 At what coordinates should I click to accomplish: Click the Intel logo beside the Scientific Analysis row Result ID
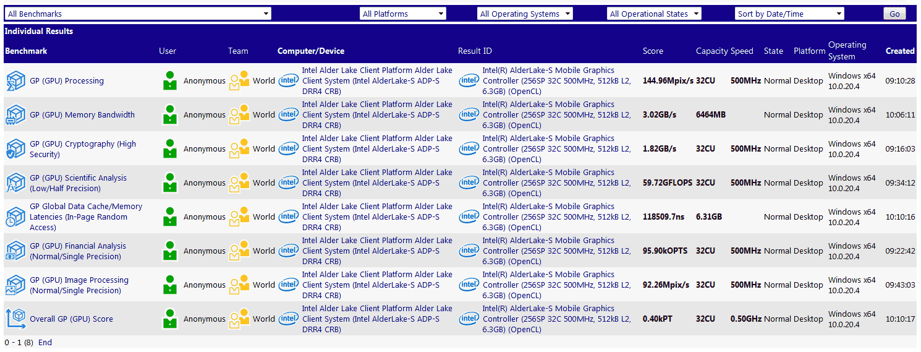click(469, 182)
